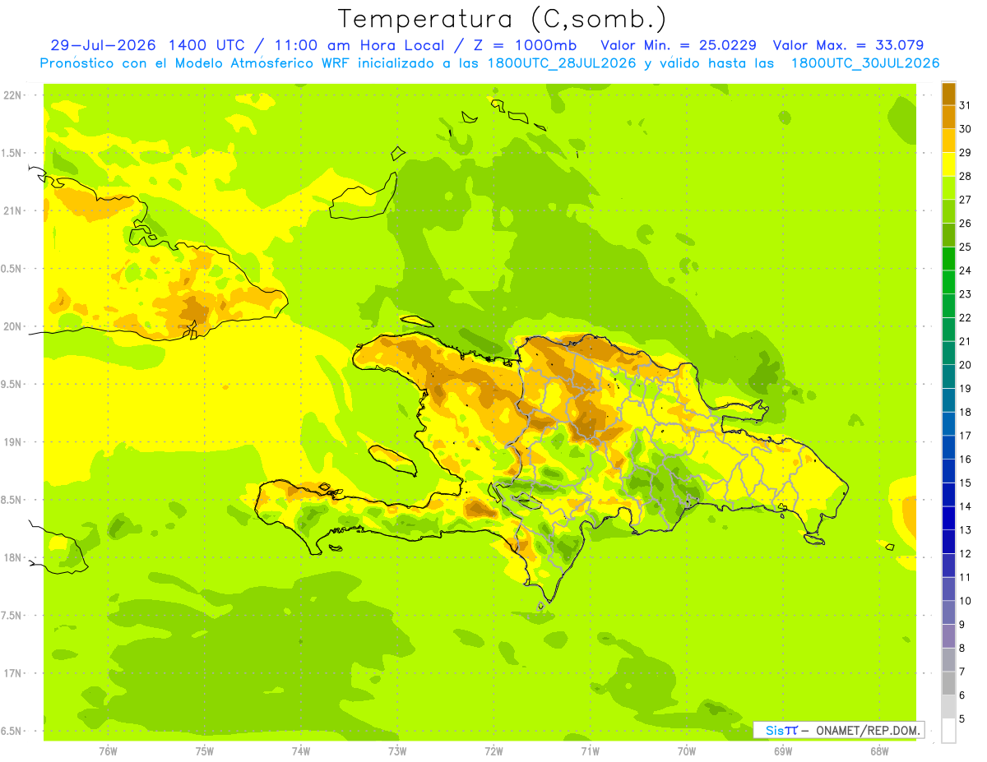
Task: Click the "74W" longitude axis label
Action: pos(301,750)
